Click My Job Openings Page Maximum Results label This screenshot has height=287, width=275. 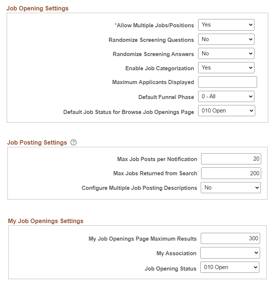pos(143,239)
